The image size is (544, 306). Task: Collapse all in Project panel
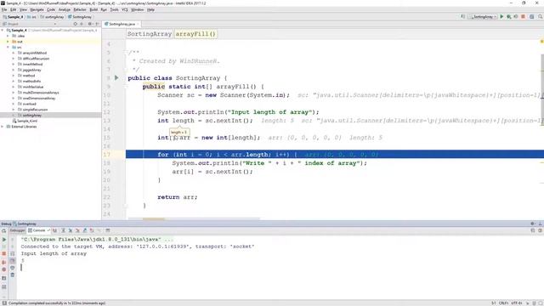coord(82,24)
